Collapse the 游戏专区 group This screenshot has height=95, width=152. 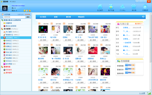click(x=2, y=67)
